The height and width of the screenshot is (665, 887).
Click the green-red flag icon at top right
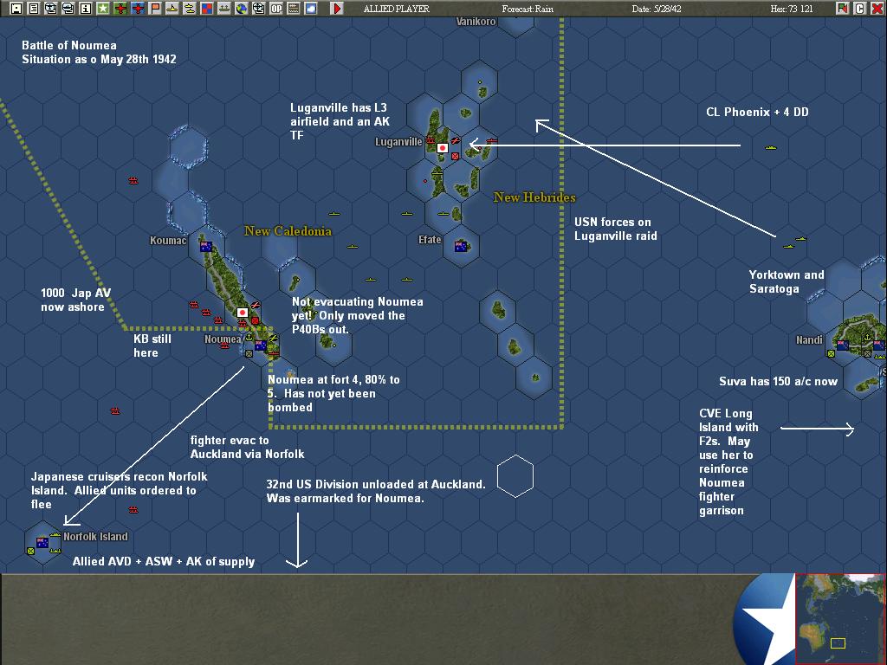[x=842, y=9]
